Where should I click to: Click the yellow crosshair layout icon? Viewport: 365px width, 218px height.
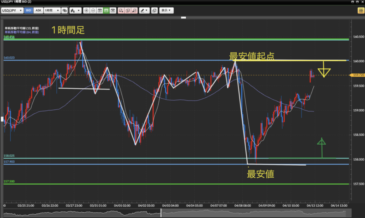(x=360, y=11)
